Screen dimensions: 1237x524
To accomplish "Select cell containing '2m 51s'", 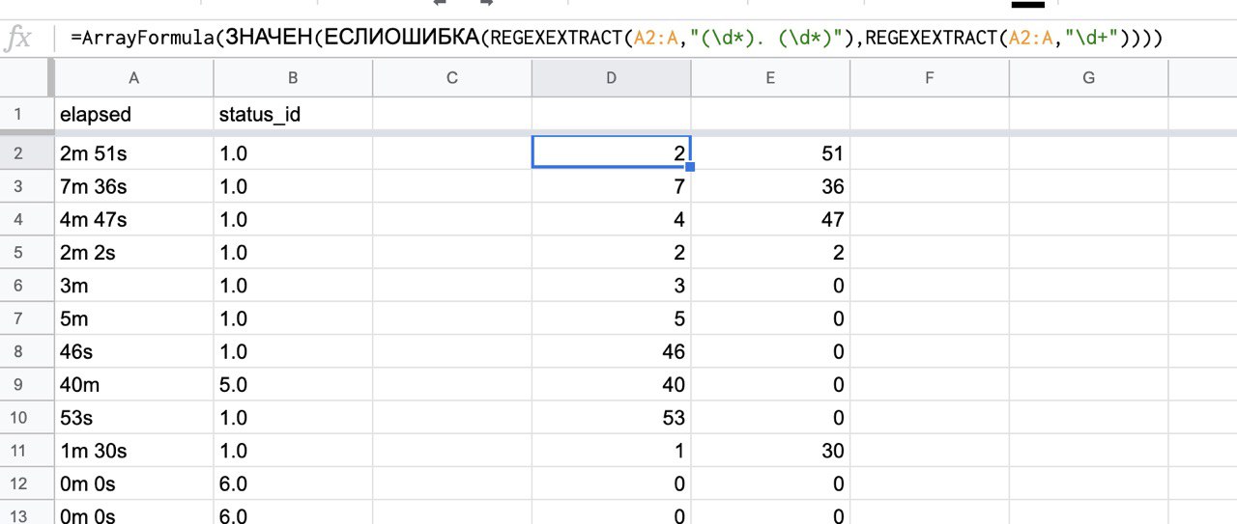I will coord(133,152).
